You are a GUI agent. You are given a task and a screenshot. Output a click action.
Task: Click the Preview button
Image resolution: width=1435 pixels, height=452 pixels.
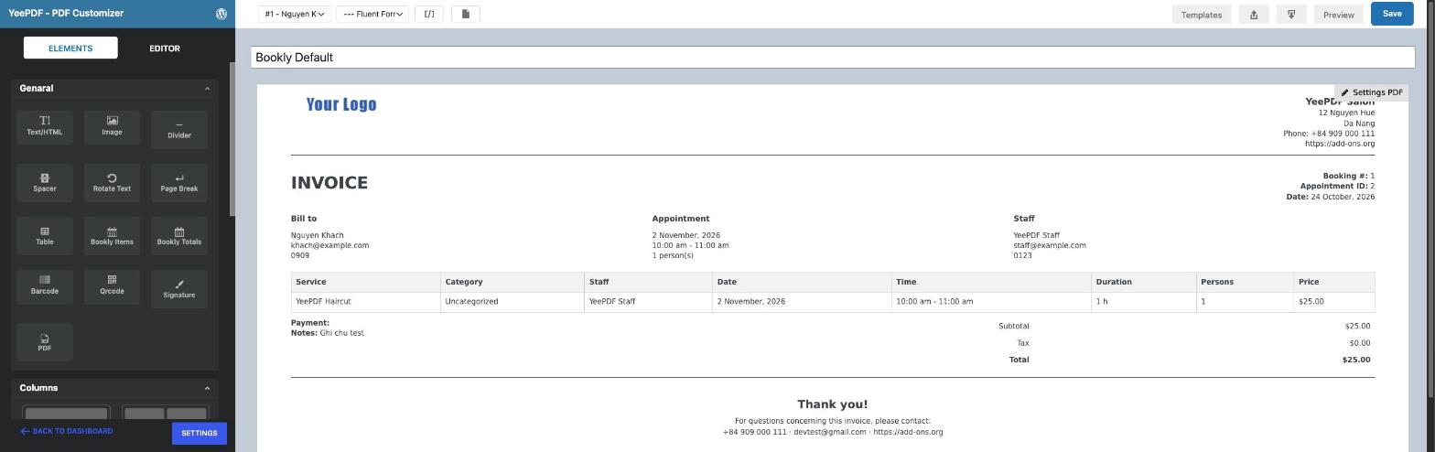coord(1338,15)
